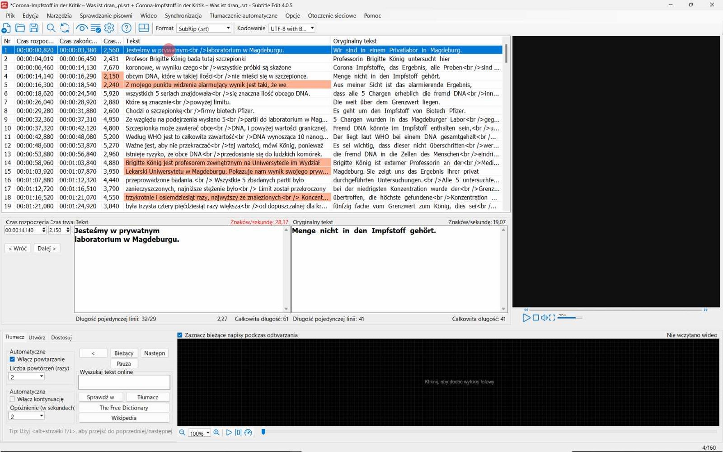Screen dimensions: 723x452
Task: Stop video with the square stop icon
Action: click(x=535, y=318)
